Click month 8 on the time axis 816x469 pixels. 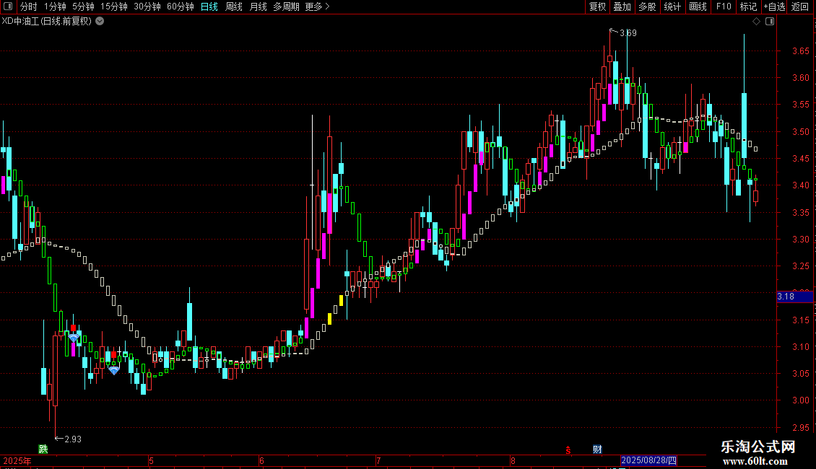(x=513, y=460)
